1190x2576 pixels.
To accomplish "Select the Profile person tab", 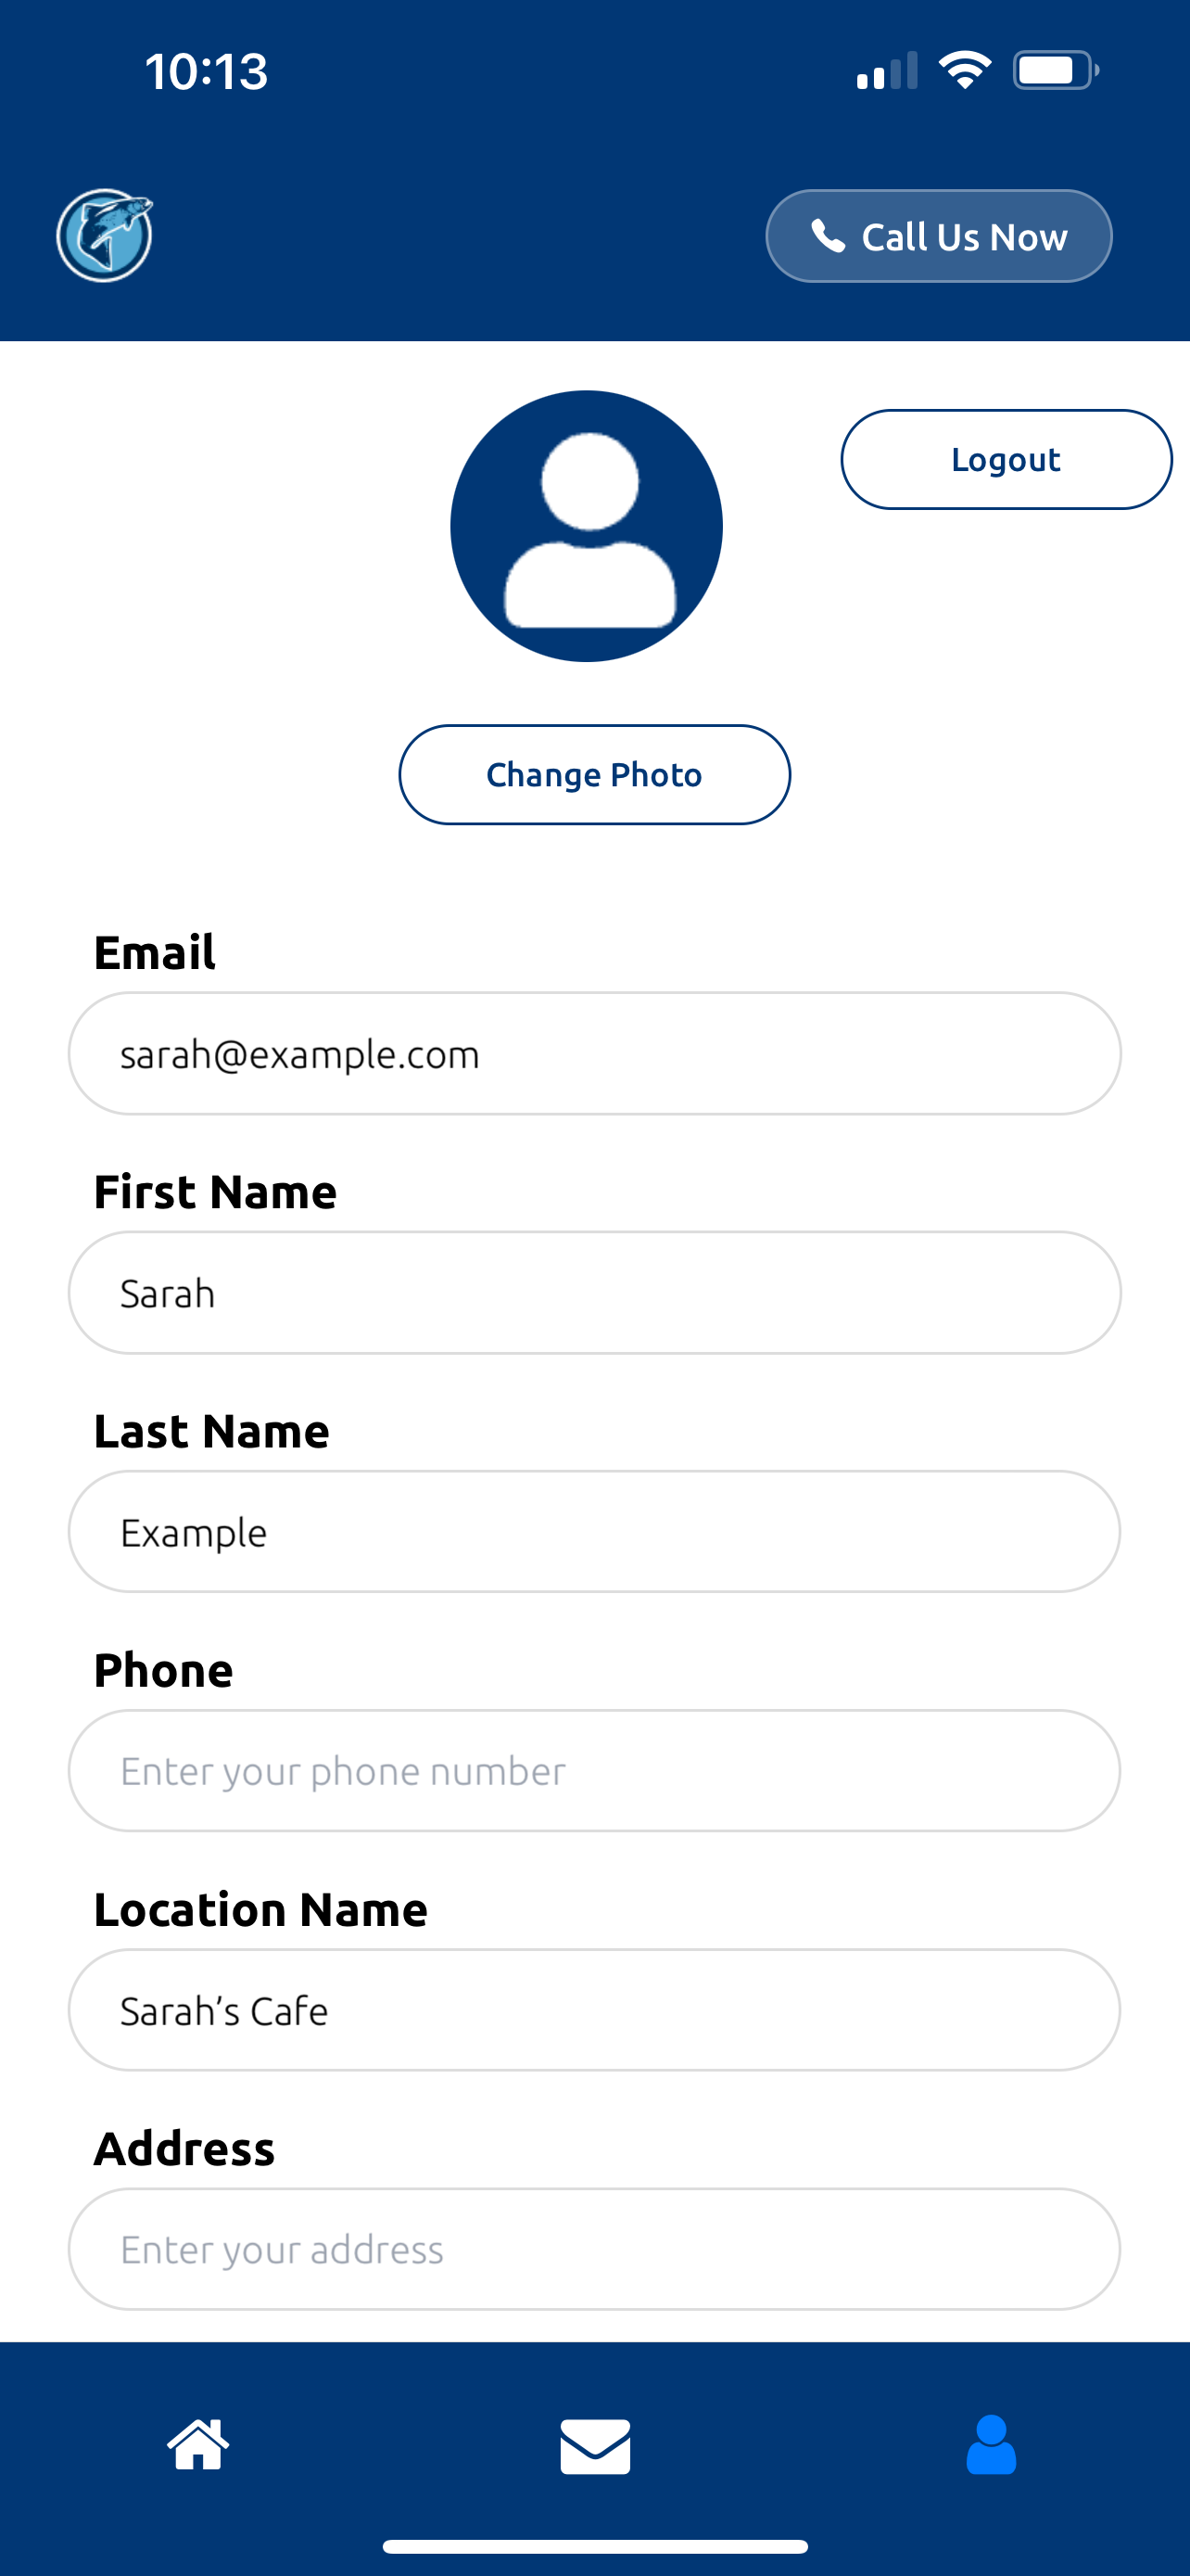I will tap(991, 2445).
